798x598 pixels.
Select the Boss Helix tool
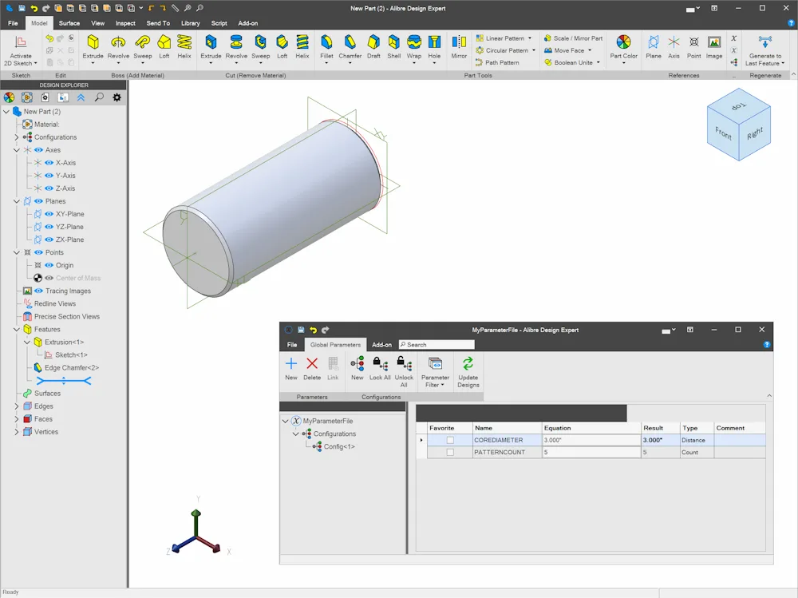pos(184,47)
